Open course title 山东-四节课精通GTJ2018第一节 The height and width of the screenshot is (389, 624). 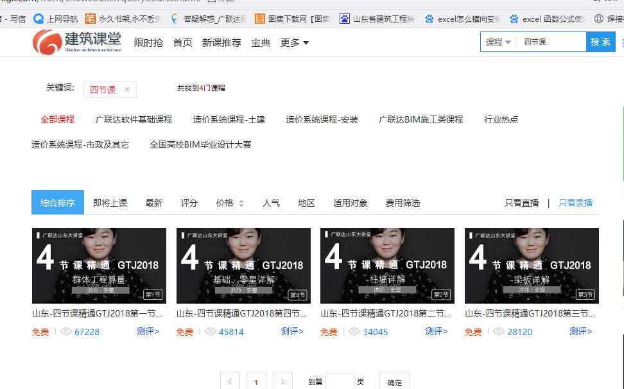click(x=97, y=313)
